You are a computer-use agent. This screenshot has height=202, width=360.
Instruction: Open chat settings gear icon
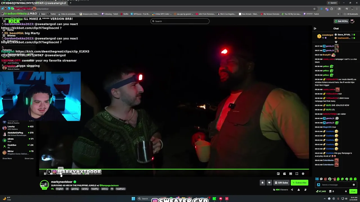(346, 191)
